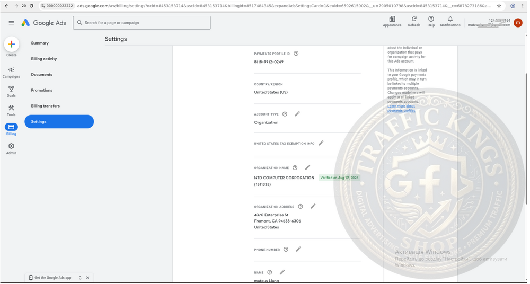This screenshot has height=284, width=530.
Task: Follow Learn more about payments profiles link
Action: (401, 108)
